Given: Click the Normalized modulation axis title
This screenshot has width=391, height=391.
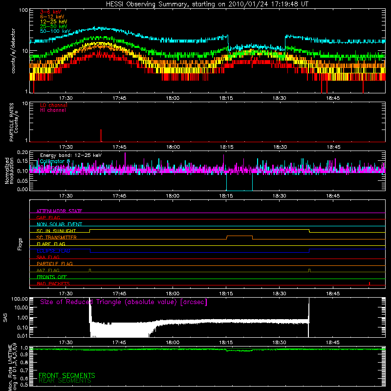Looking at the screenshot, I should [9, 171].
